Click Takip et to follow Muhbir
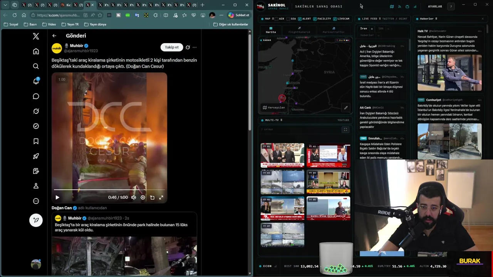This screenshot has width=493, height=277. click(x=172, y=47)
